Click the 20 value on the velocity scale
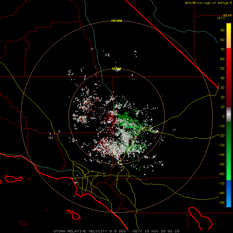The image size is (233, 233). [x=222, y=97]
